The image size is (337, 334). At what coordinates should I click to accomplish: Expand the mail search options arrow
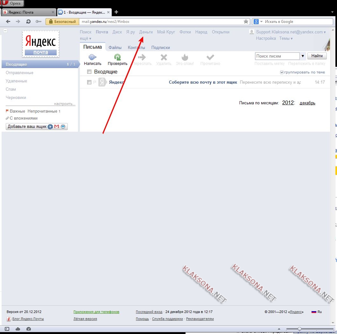point(303,56)
